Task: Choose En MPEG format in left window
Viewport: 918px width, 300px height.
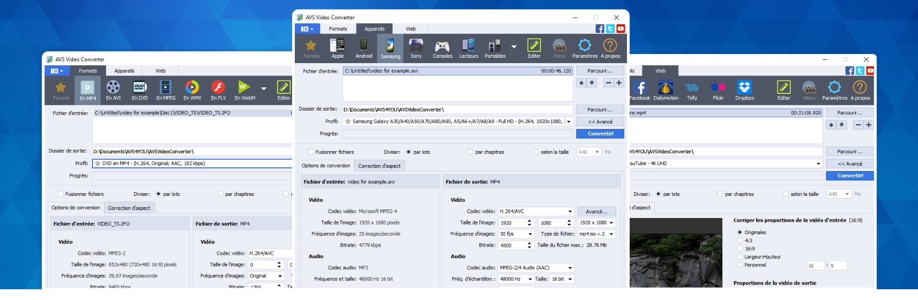Action: click(x=166, y=90)
